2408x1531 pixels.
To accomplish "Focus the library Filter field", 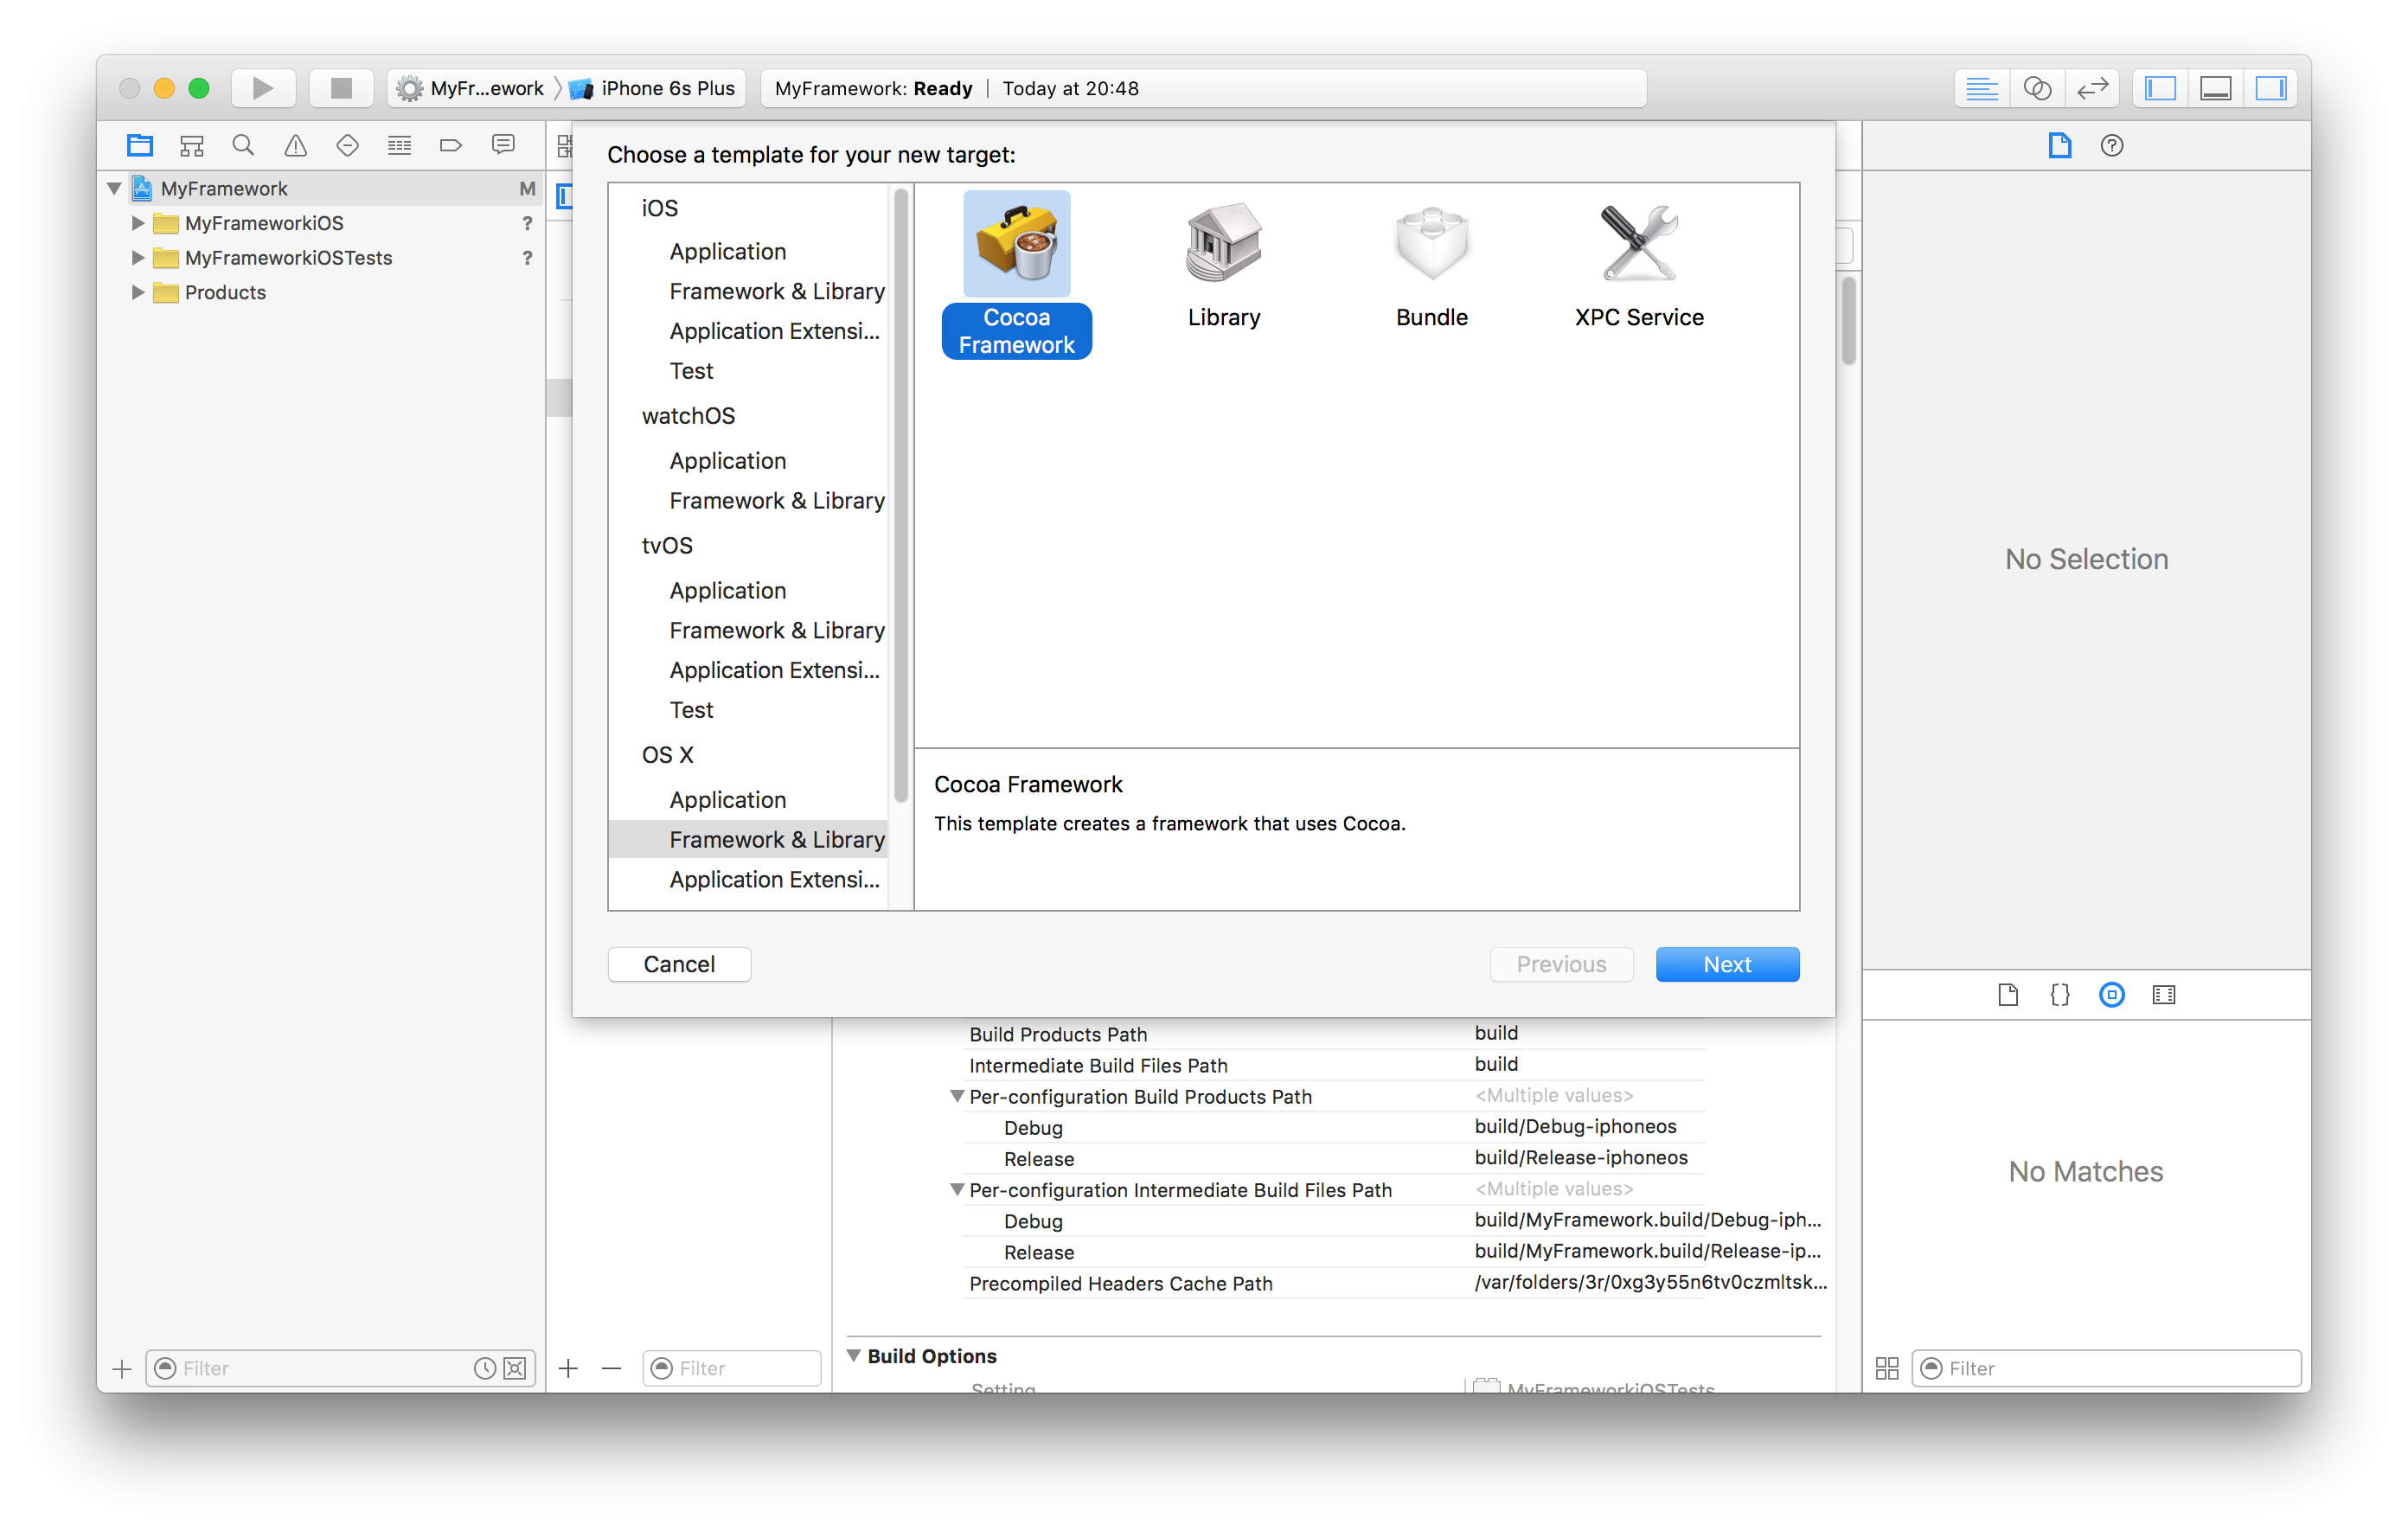I will [x=2106, y=1368].
